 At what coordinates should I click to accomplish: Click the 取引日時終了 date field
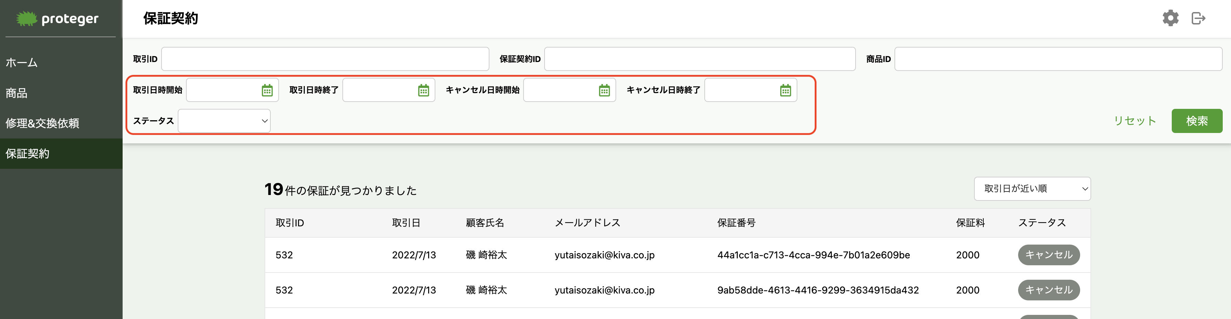pyautogui.click(x=389, y=90)
